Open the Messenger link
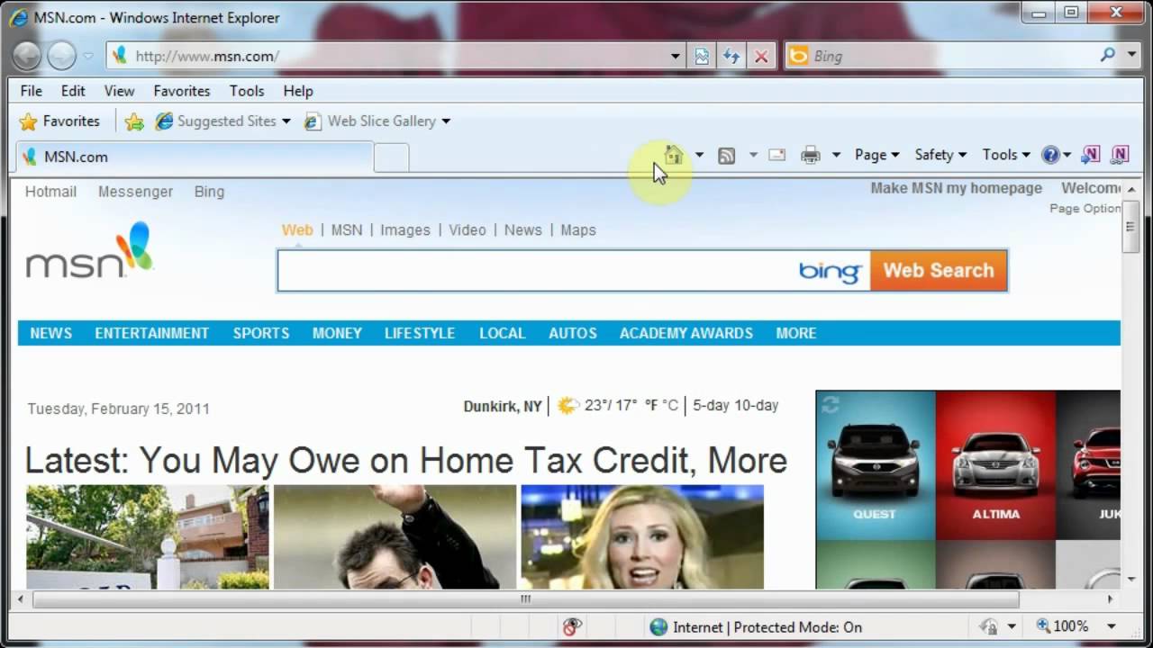The width and height of the screenshot is (1153, 648). click(x=135, y=192)
